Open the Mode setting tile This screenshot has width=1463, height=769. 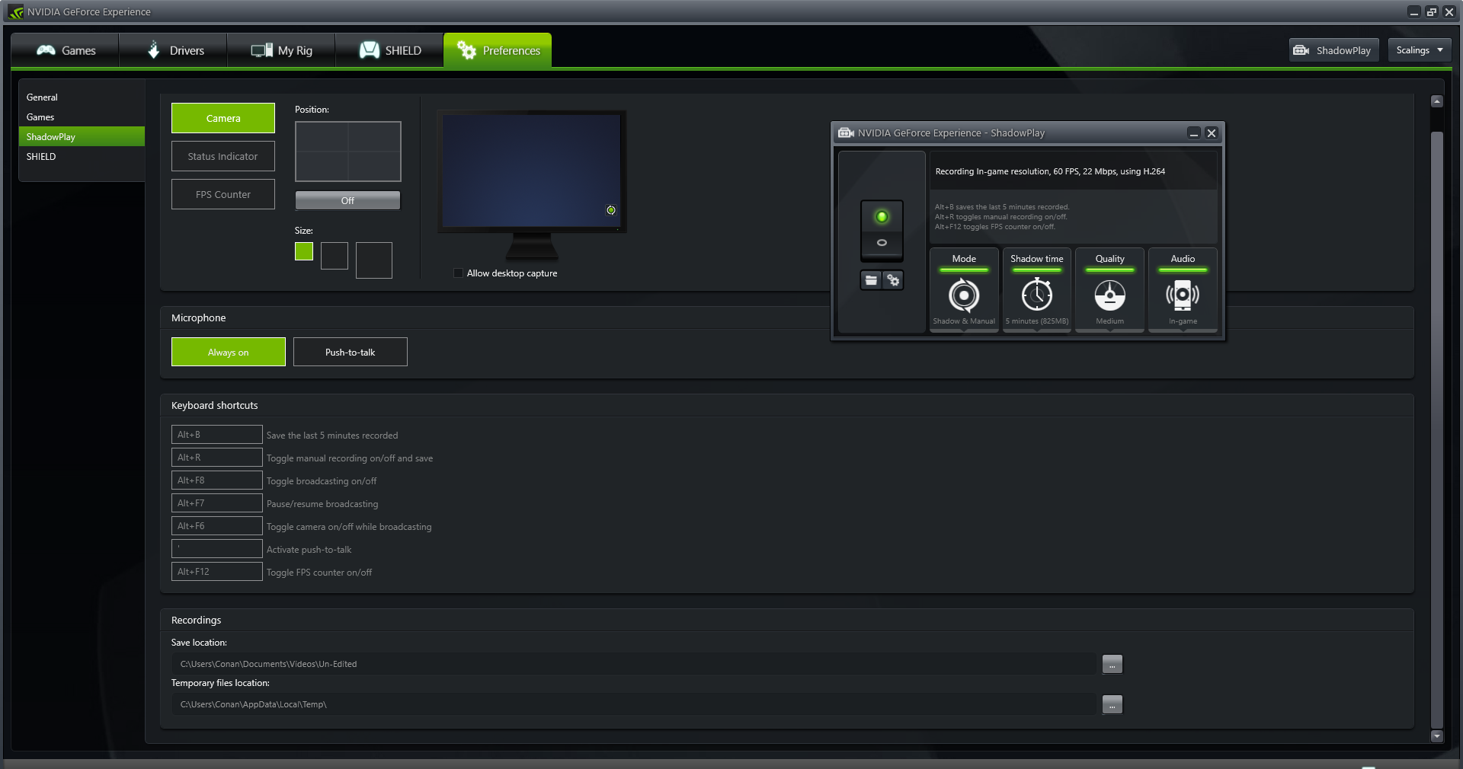coord(964,289)
